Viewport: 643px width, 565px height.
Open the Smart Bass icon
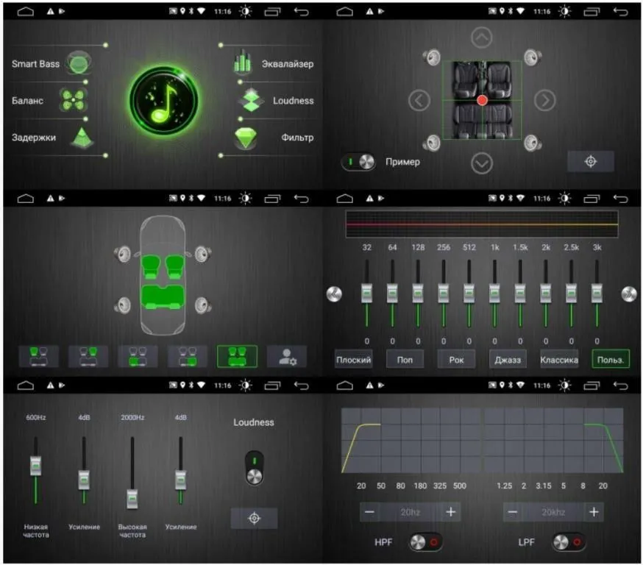click(79, 64)
